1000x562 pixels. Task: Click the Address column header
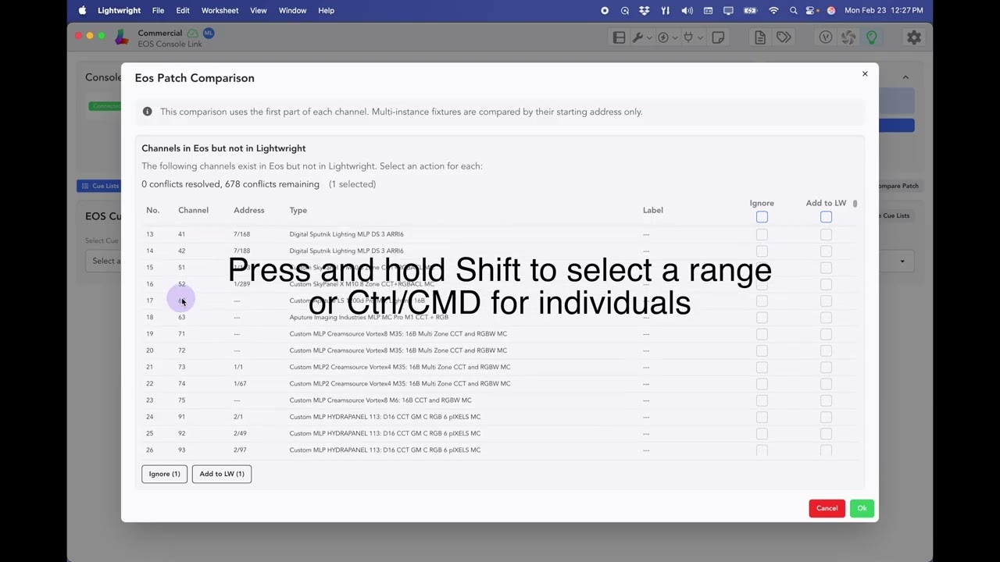[x=248, y=210]
